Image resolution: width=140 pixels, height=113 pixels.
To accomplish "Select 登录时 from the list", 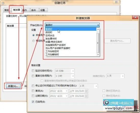I will 71,29.
